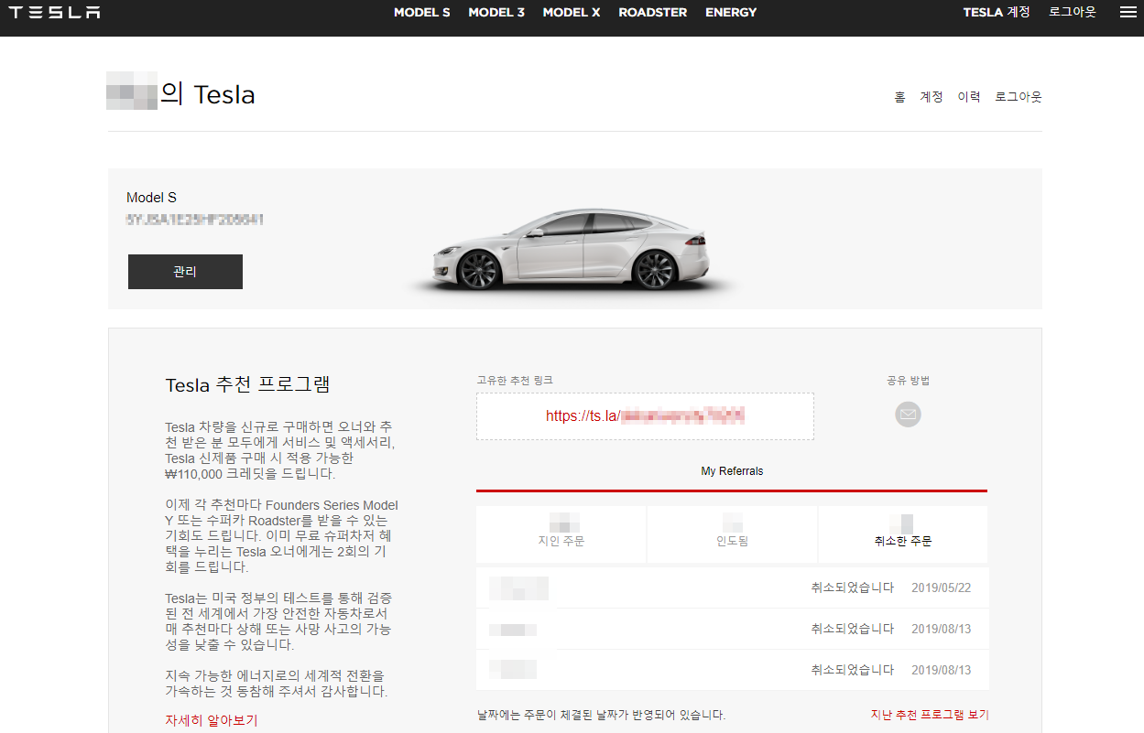Open 이력 in account navigation
Viewport: 1144px width, 733px height.
969,97
